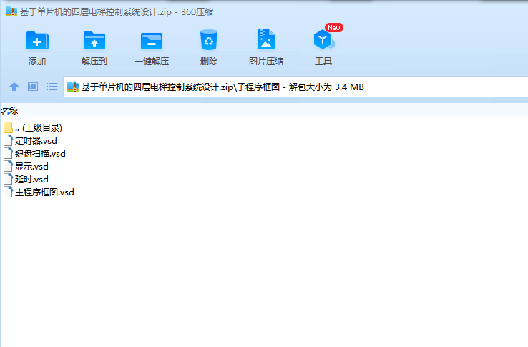
Task: Switch to the large icon view mode
Action: coord(33,87)
